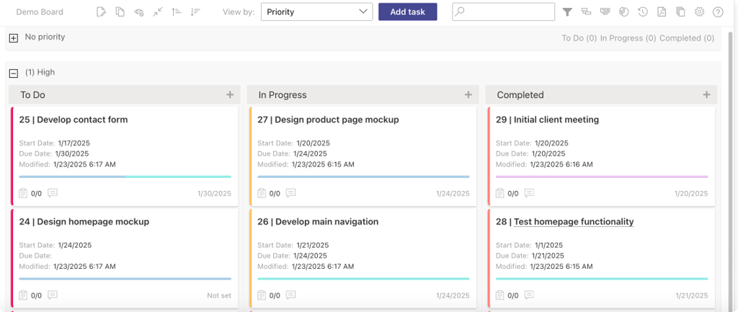This screenshot has height=312, width=738.
Task: Expand the No priority group
Action: (x=14, y=39)
